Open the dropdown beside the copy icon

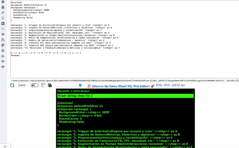point(68,85)
